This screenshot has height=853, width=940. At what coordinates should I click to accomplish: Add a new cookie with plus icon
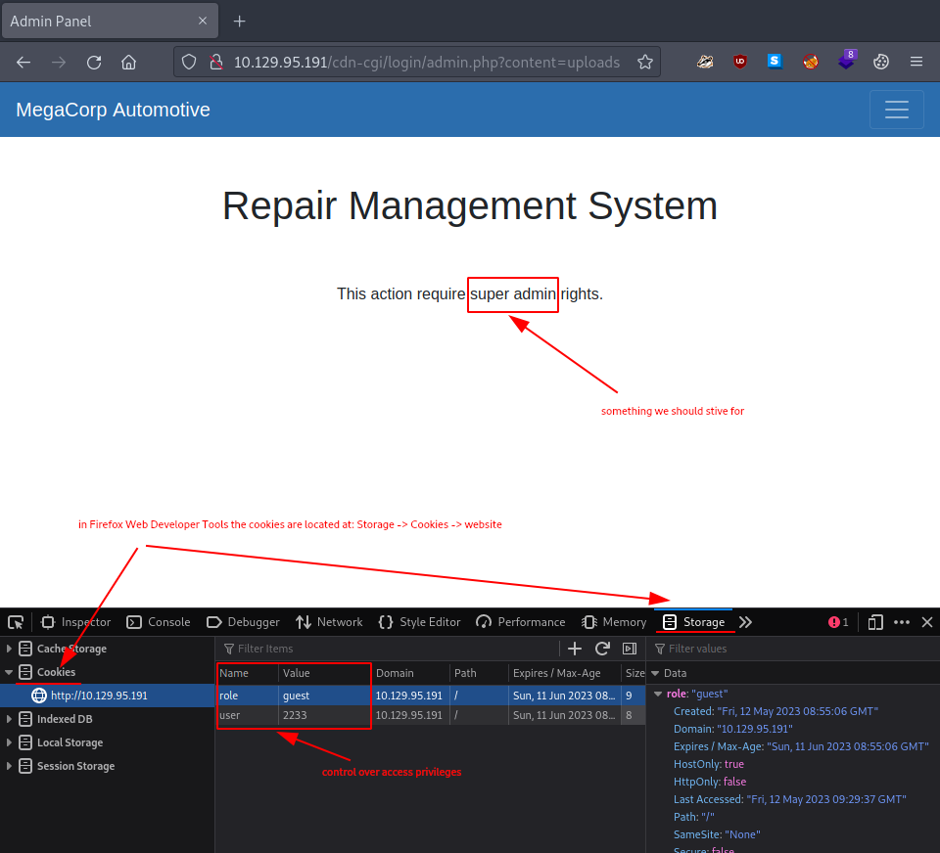(x=575, y=649)
